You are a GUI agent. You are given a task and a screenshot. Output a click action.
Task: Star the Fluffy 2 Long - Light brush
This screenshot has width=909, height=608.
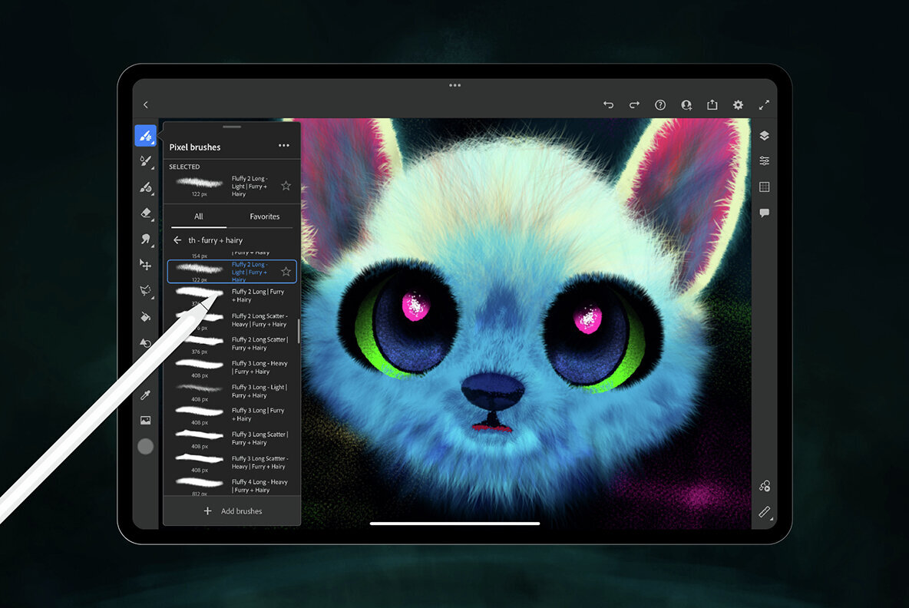click(x=286, y=272)
